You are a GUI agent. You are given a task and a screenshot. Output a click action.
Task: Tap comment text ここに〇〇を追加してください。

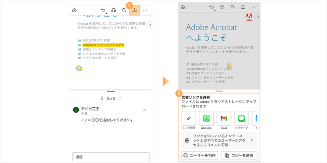click(107, 120)
